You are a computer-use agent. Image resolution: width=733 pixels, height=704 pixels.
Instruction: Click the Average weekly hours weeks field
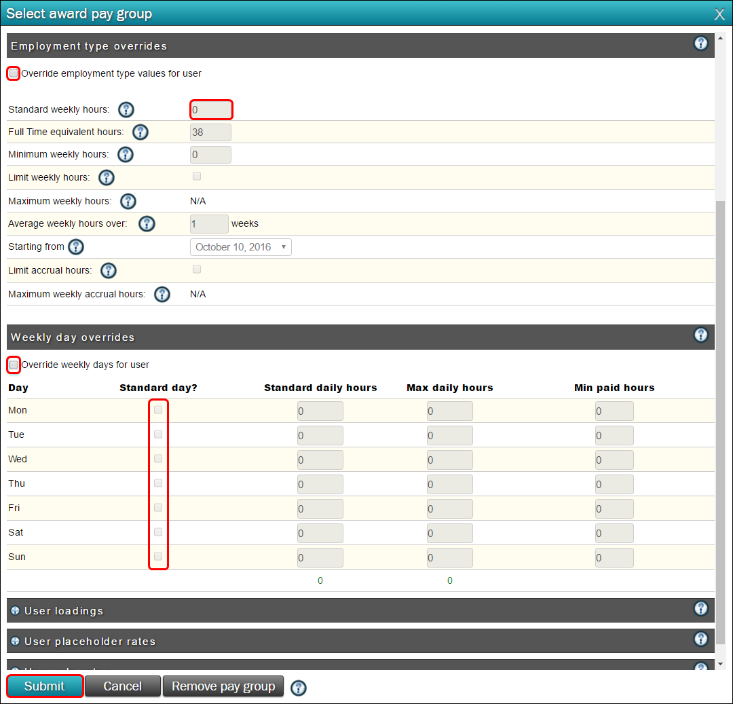coord(210,224)
